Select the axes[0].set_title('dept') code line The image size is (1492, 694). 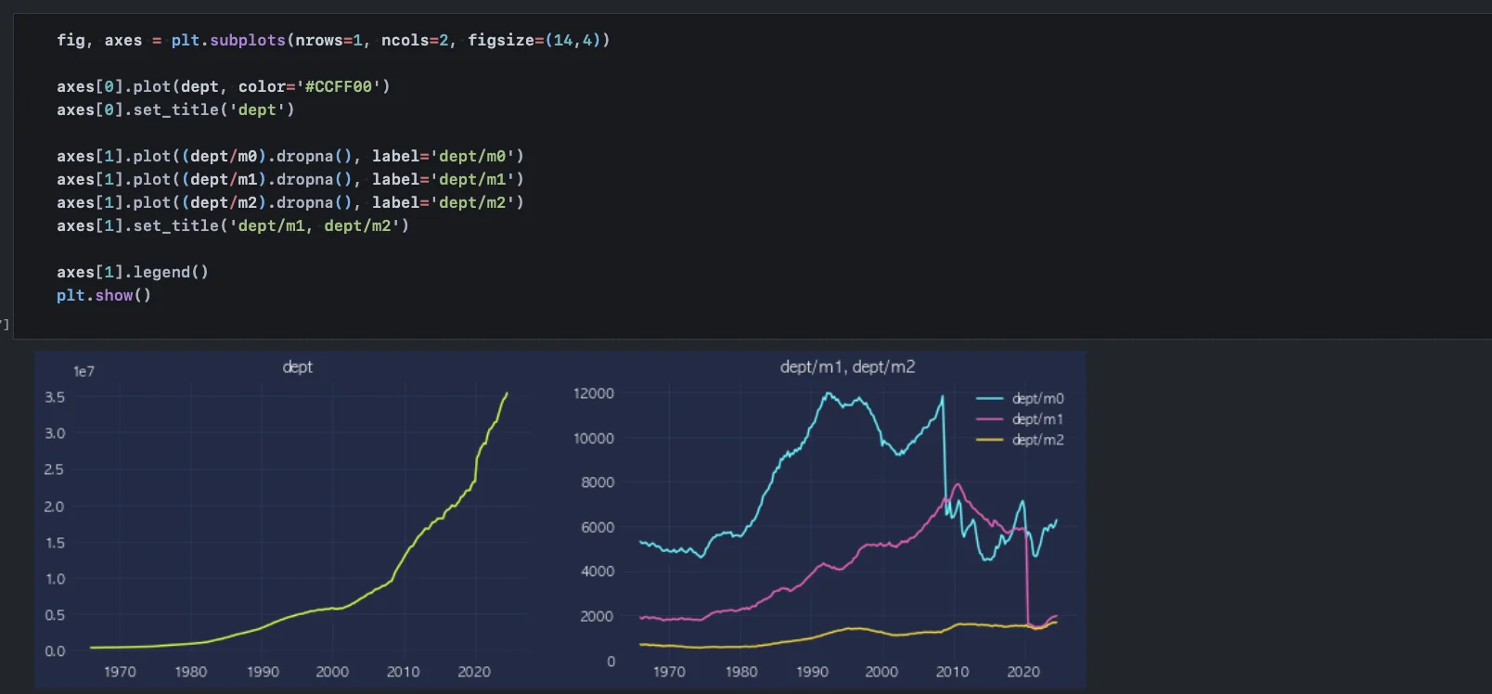[x=174, y=109]
